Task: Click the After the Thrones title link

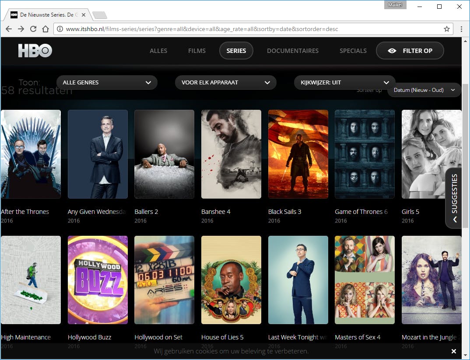Action: (x=25, y=212)
